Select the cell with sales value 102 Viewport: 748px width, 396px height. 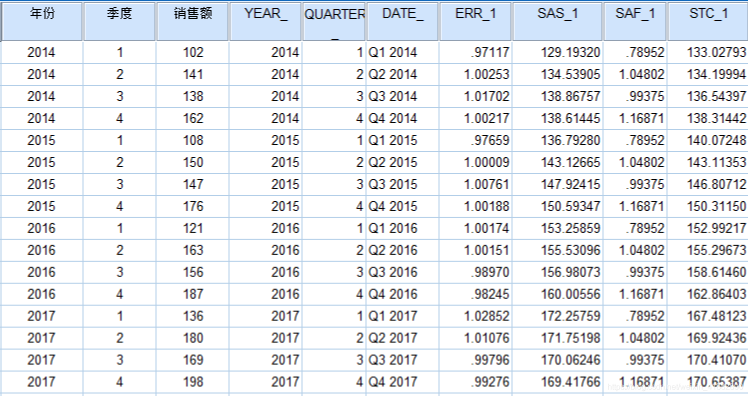(x=192, y=52)
